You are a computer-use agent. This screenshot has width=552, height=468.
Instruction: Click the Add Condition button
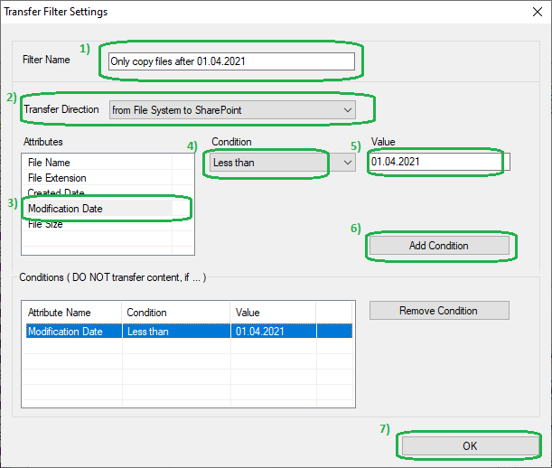click(439, 246)
